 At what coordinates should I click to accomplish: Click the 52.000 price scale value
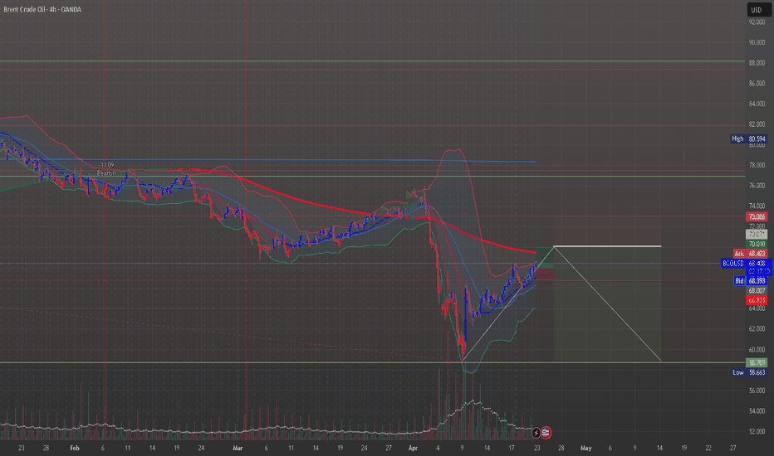pyautogui.click(x=757, y=431)
